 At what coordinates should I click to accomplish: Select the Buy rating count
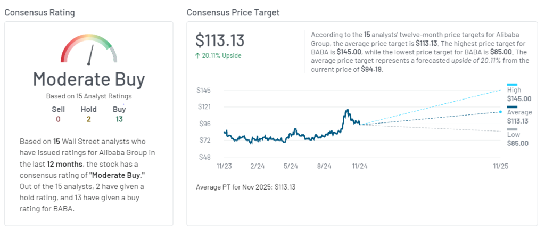(119, 119)
